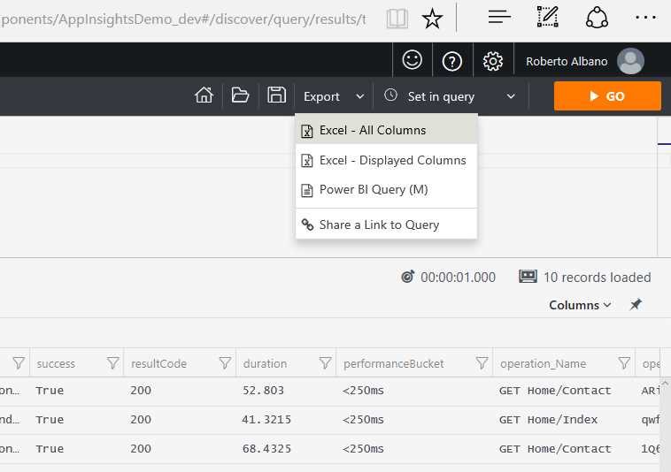Open browser more options ellipsis menu
This screenshot has width=671, height=472.
pyautogui.click(x=645, y=18)
